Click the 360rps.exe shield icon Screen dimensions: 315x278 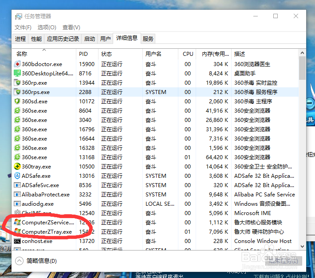tap(17, 92)
